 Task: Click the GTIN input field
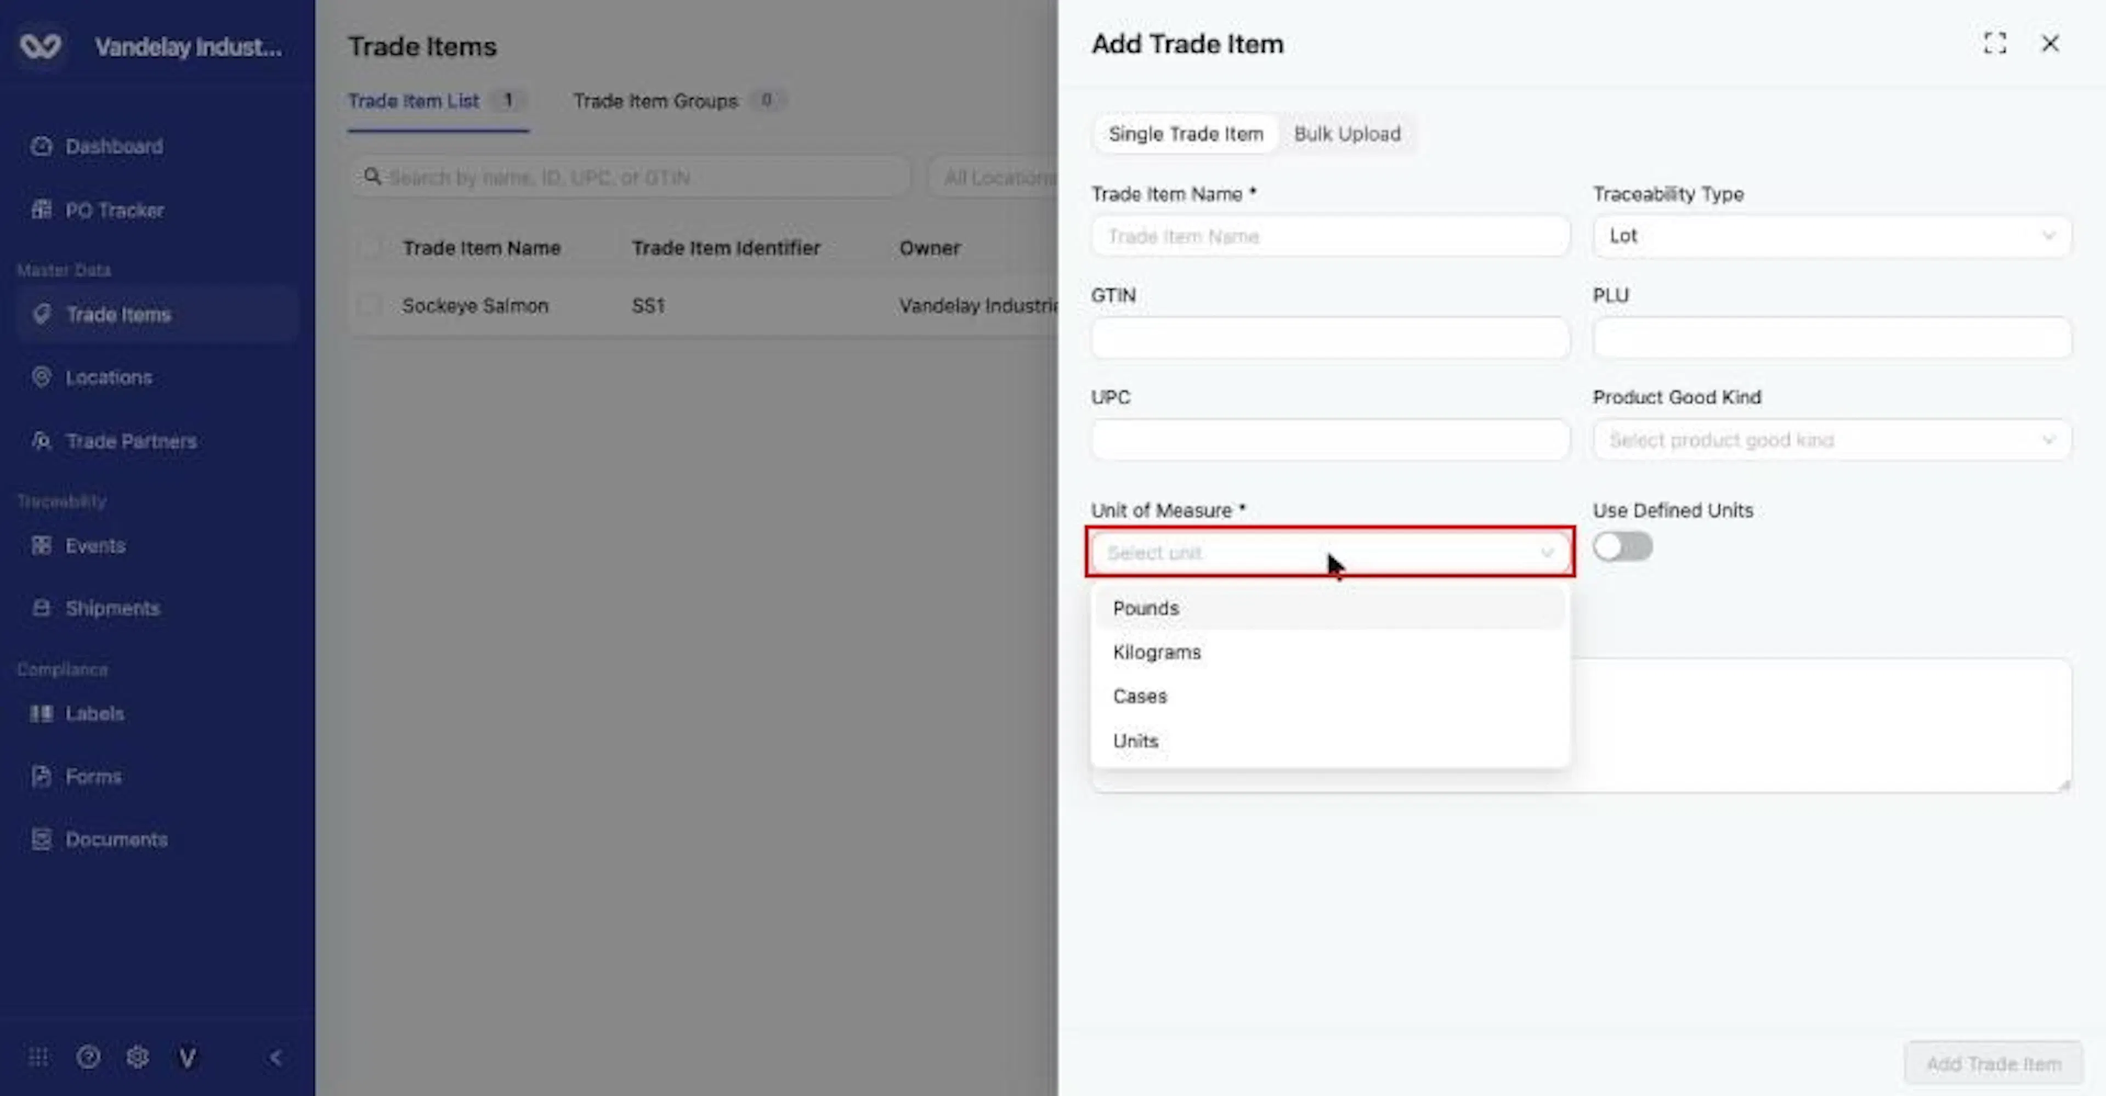click(1330, 338)
